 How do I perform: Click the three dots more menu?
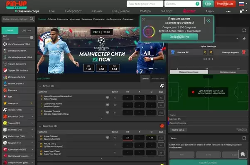click(228, 11)
